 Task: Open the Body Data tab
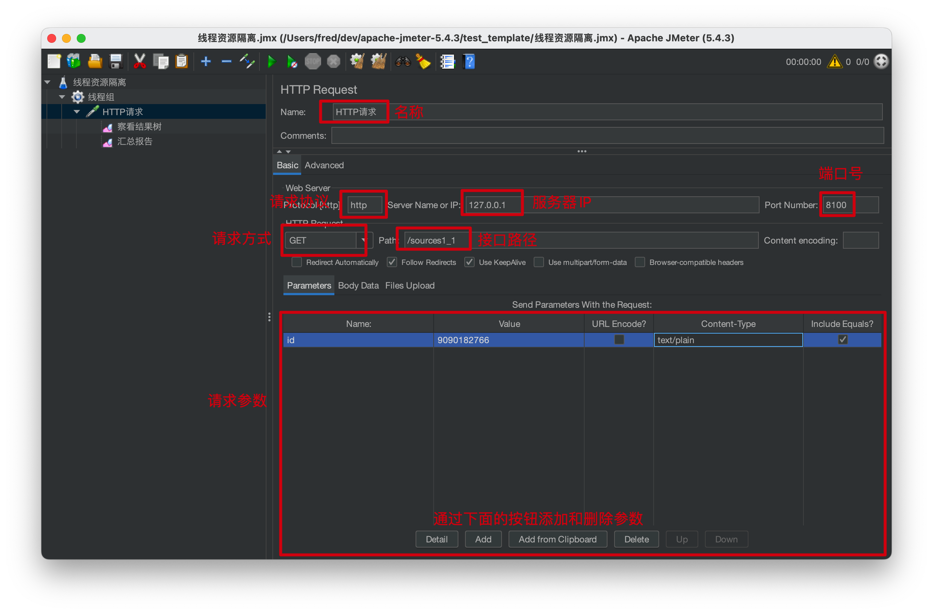pos(358,286)
